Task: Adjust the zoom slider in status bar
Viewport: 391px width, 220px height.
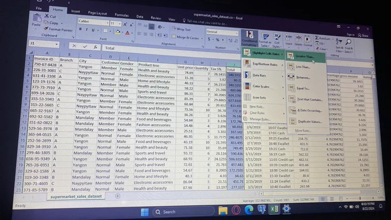Action: tap(360, 198)
